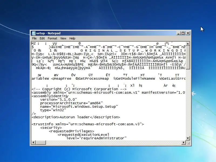Click the '<requestedExecutionLevel' line
The width and height of the screenshot is (216, 162).
pos(83,134)
